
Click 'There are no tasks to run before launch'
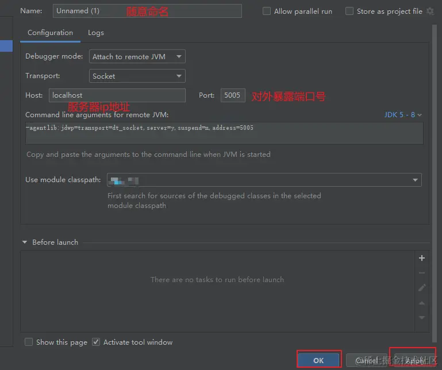pos(217,280)
